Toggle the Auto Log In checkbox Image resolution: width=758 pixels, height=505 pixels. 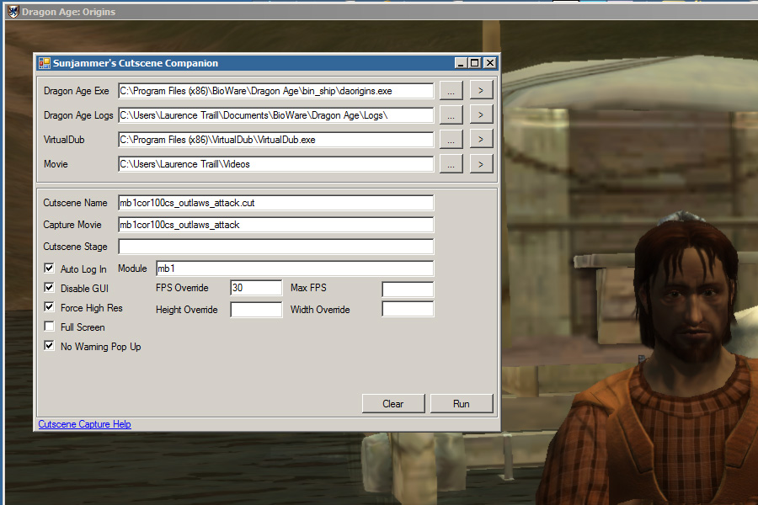click(50, 269)
